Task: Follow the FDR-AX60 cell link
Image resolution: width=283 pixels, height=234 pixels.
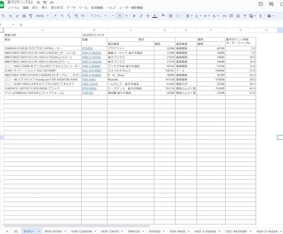Action: click(89, 79)
